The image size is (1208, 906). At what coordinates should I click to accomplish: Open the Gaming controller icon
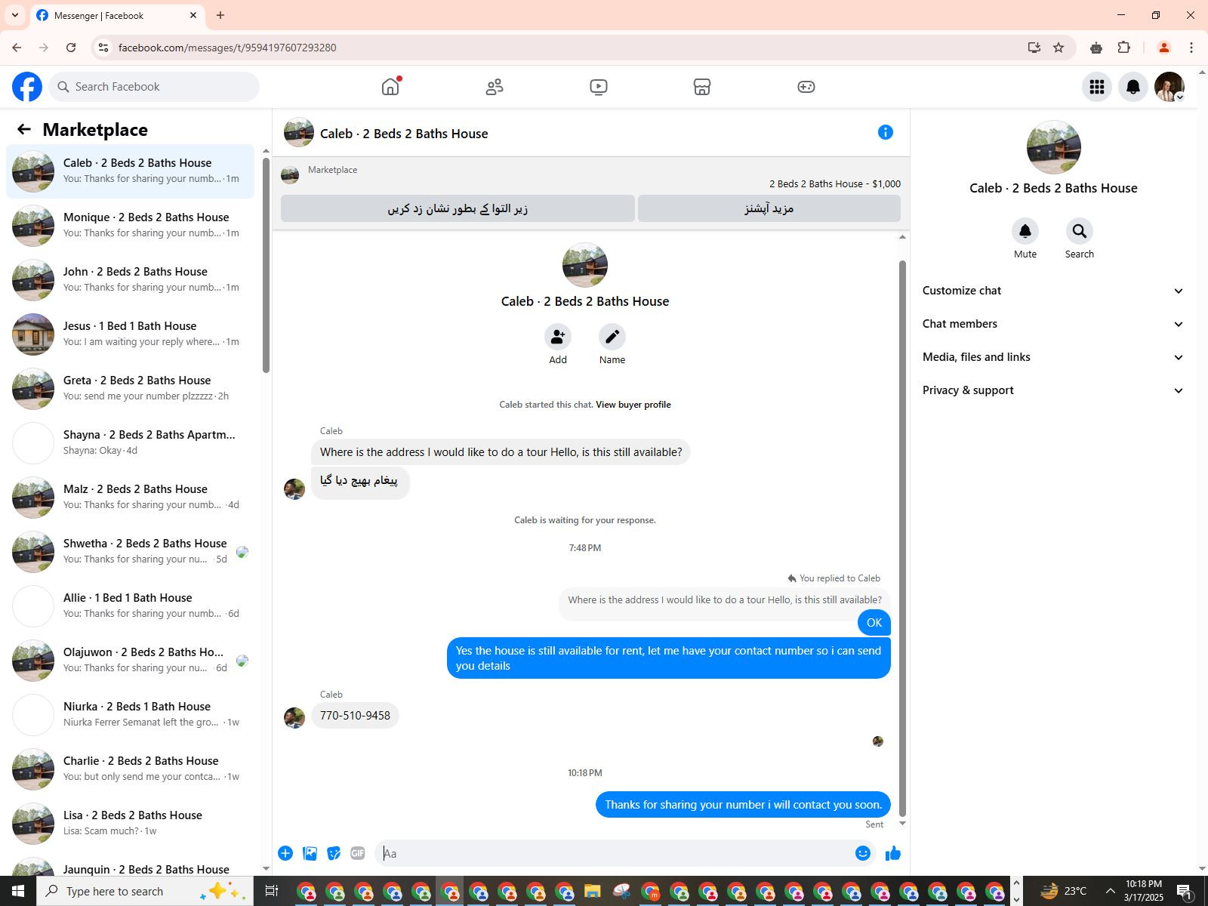pyautogui.click(x=806, y=87)
